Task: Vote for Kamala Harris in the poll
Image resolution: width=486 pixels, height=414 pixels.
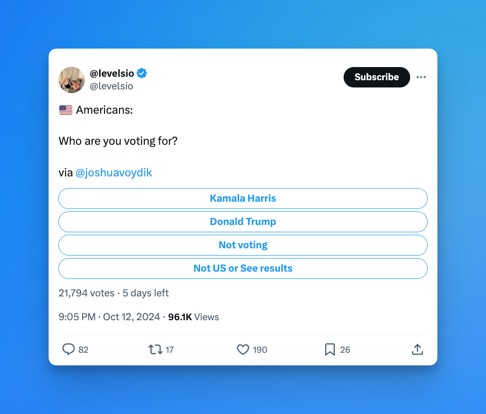Action: (x=243, y=198)
